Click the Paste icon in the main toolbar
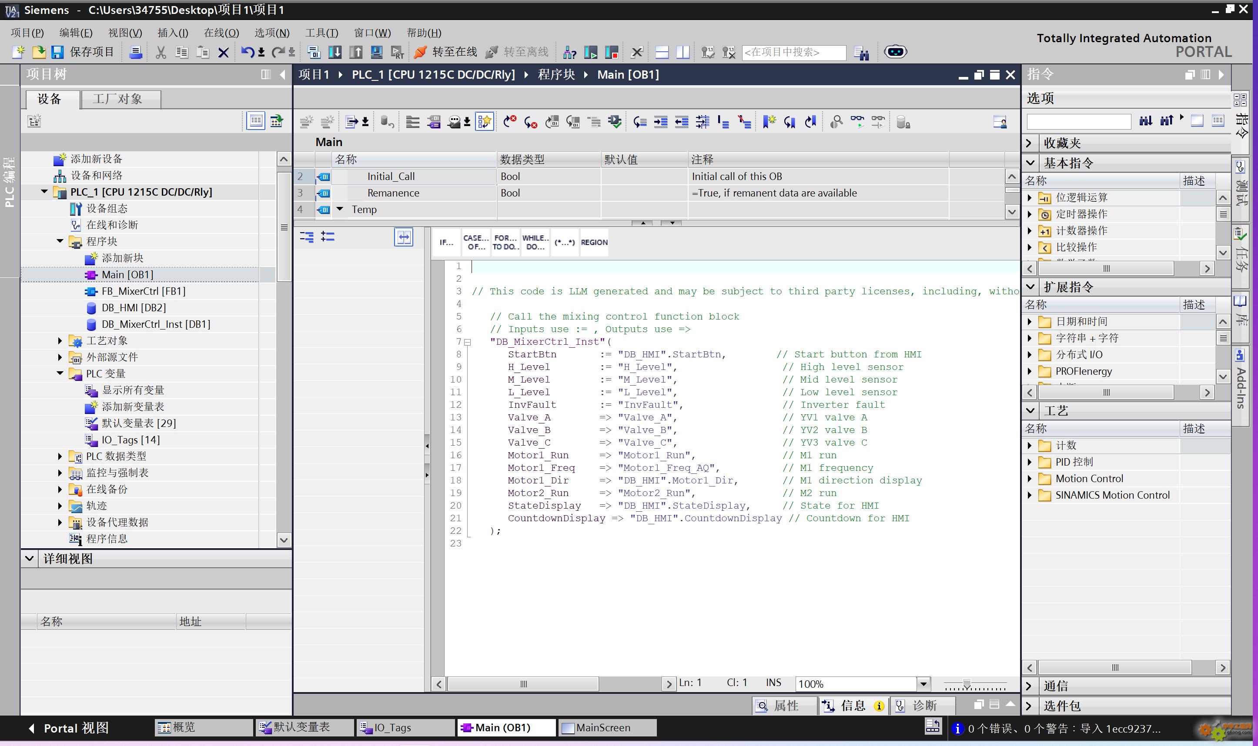The image size is (1258, 746). pyautogui.click(x=203, y=52)
